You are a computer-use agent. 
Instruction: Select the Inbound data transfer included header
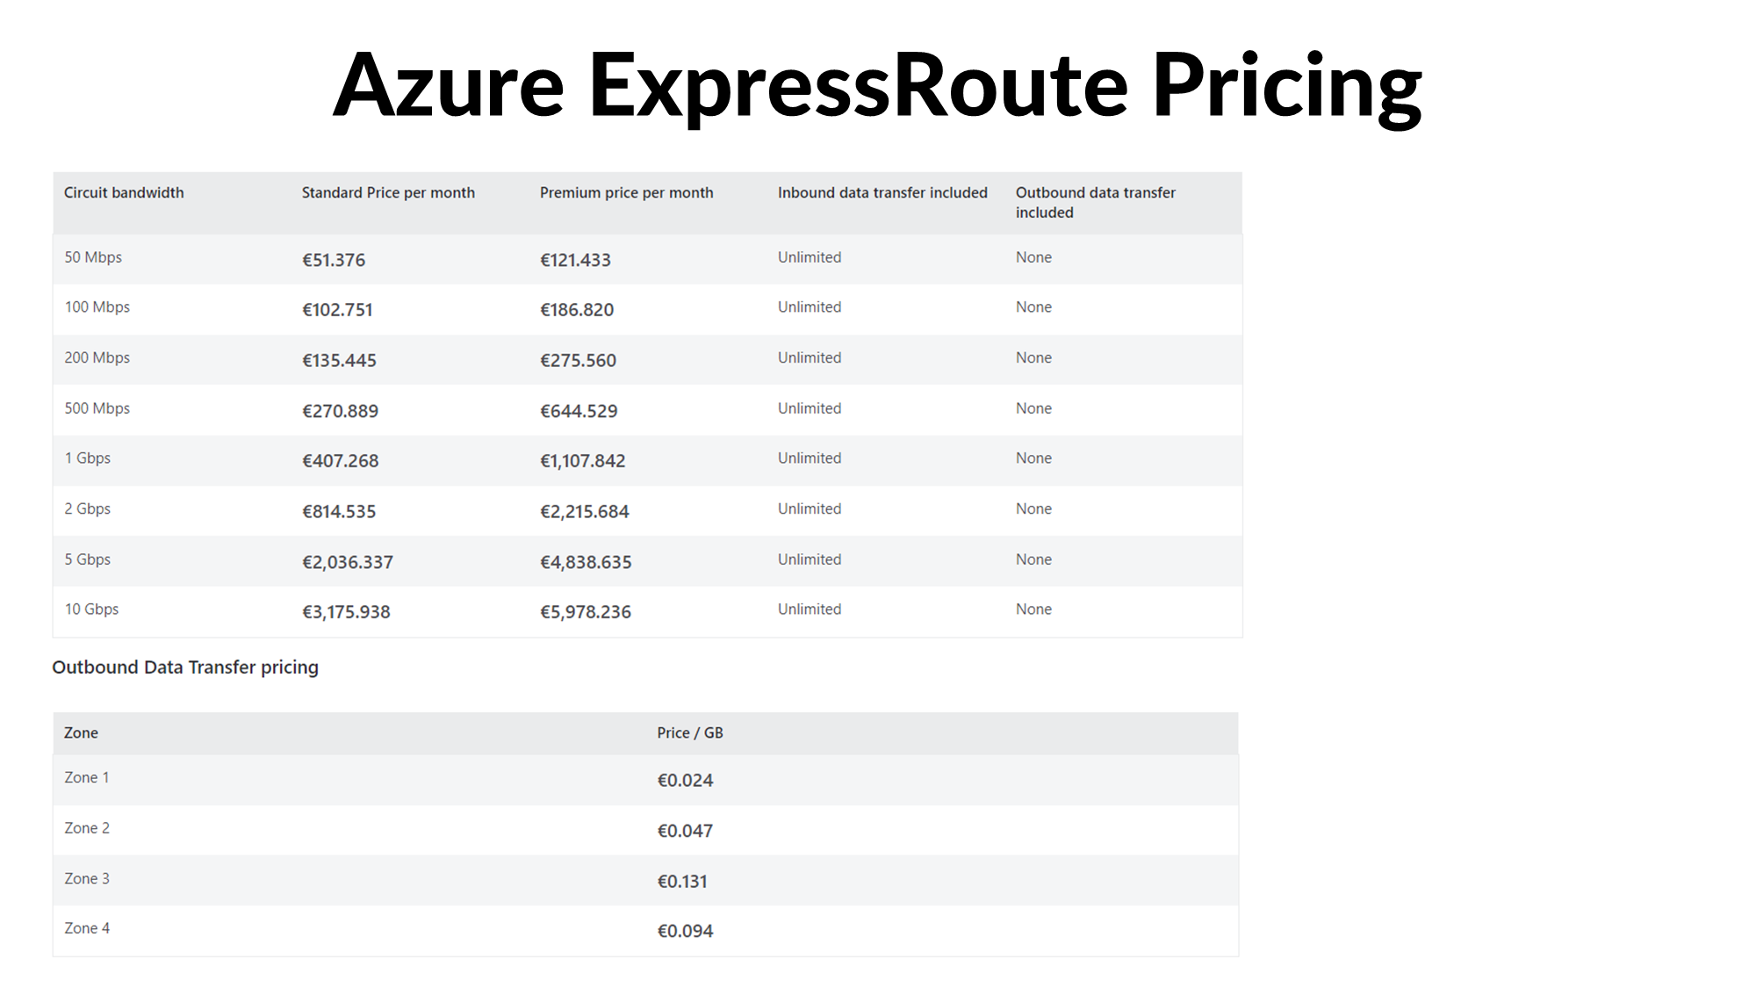[x=882, y=192]
